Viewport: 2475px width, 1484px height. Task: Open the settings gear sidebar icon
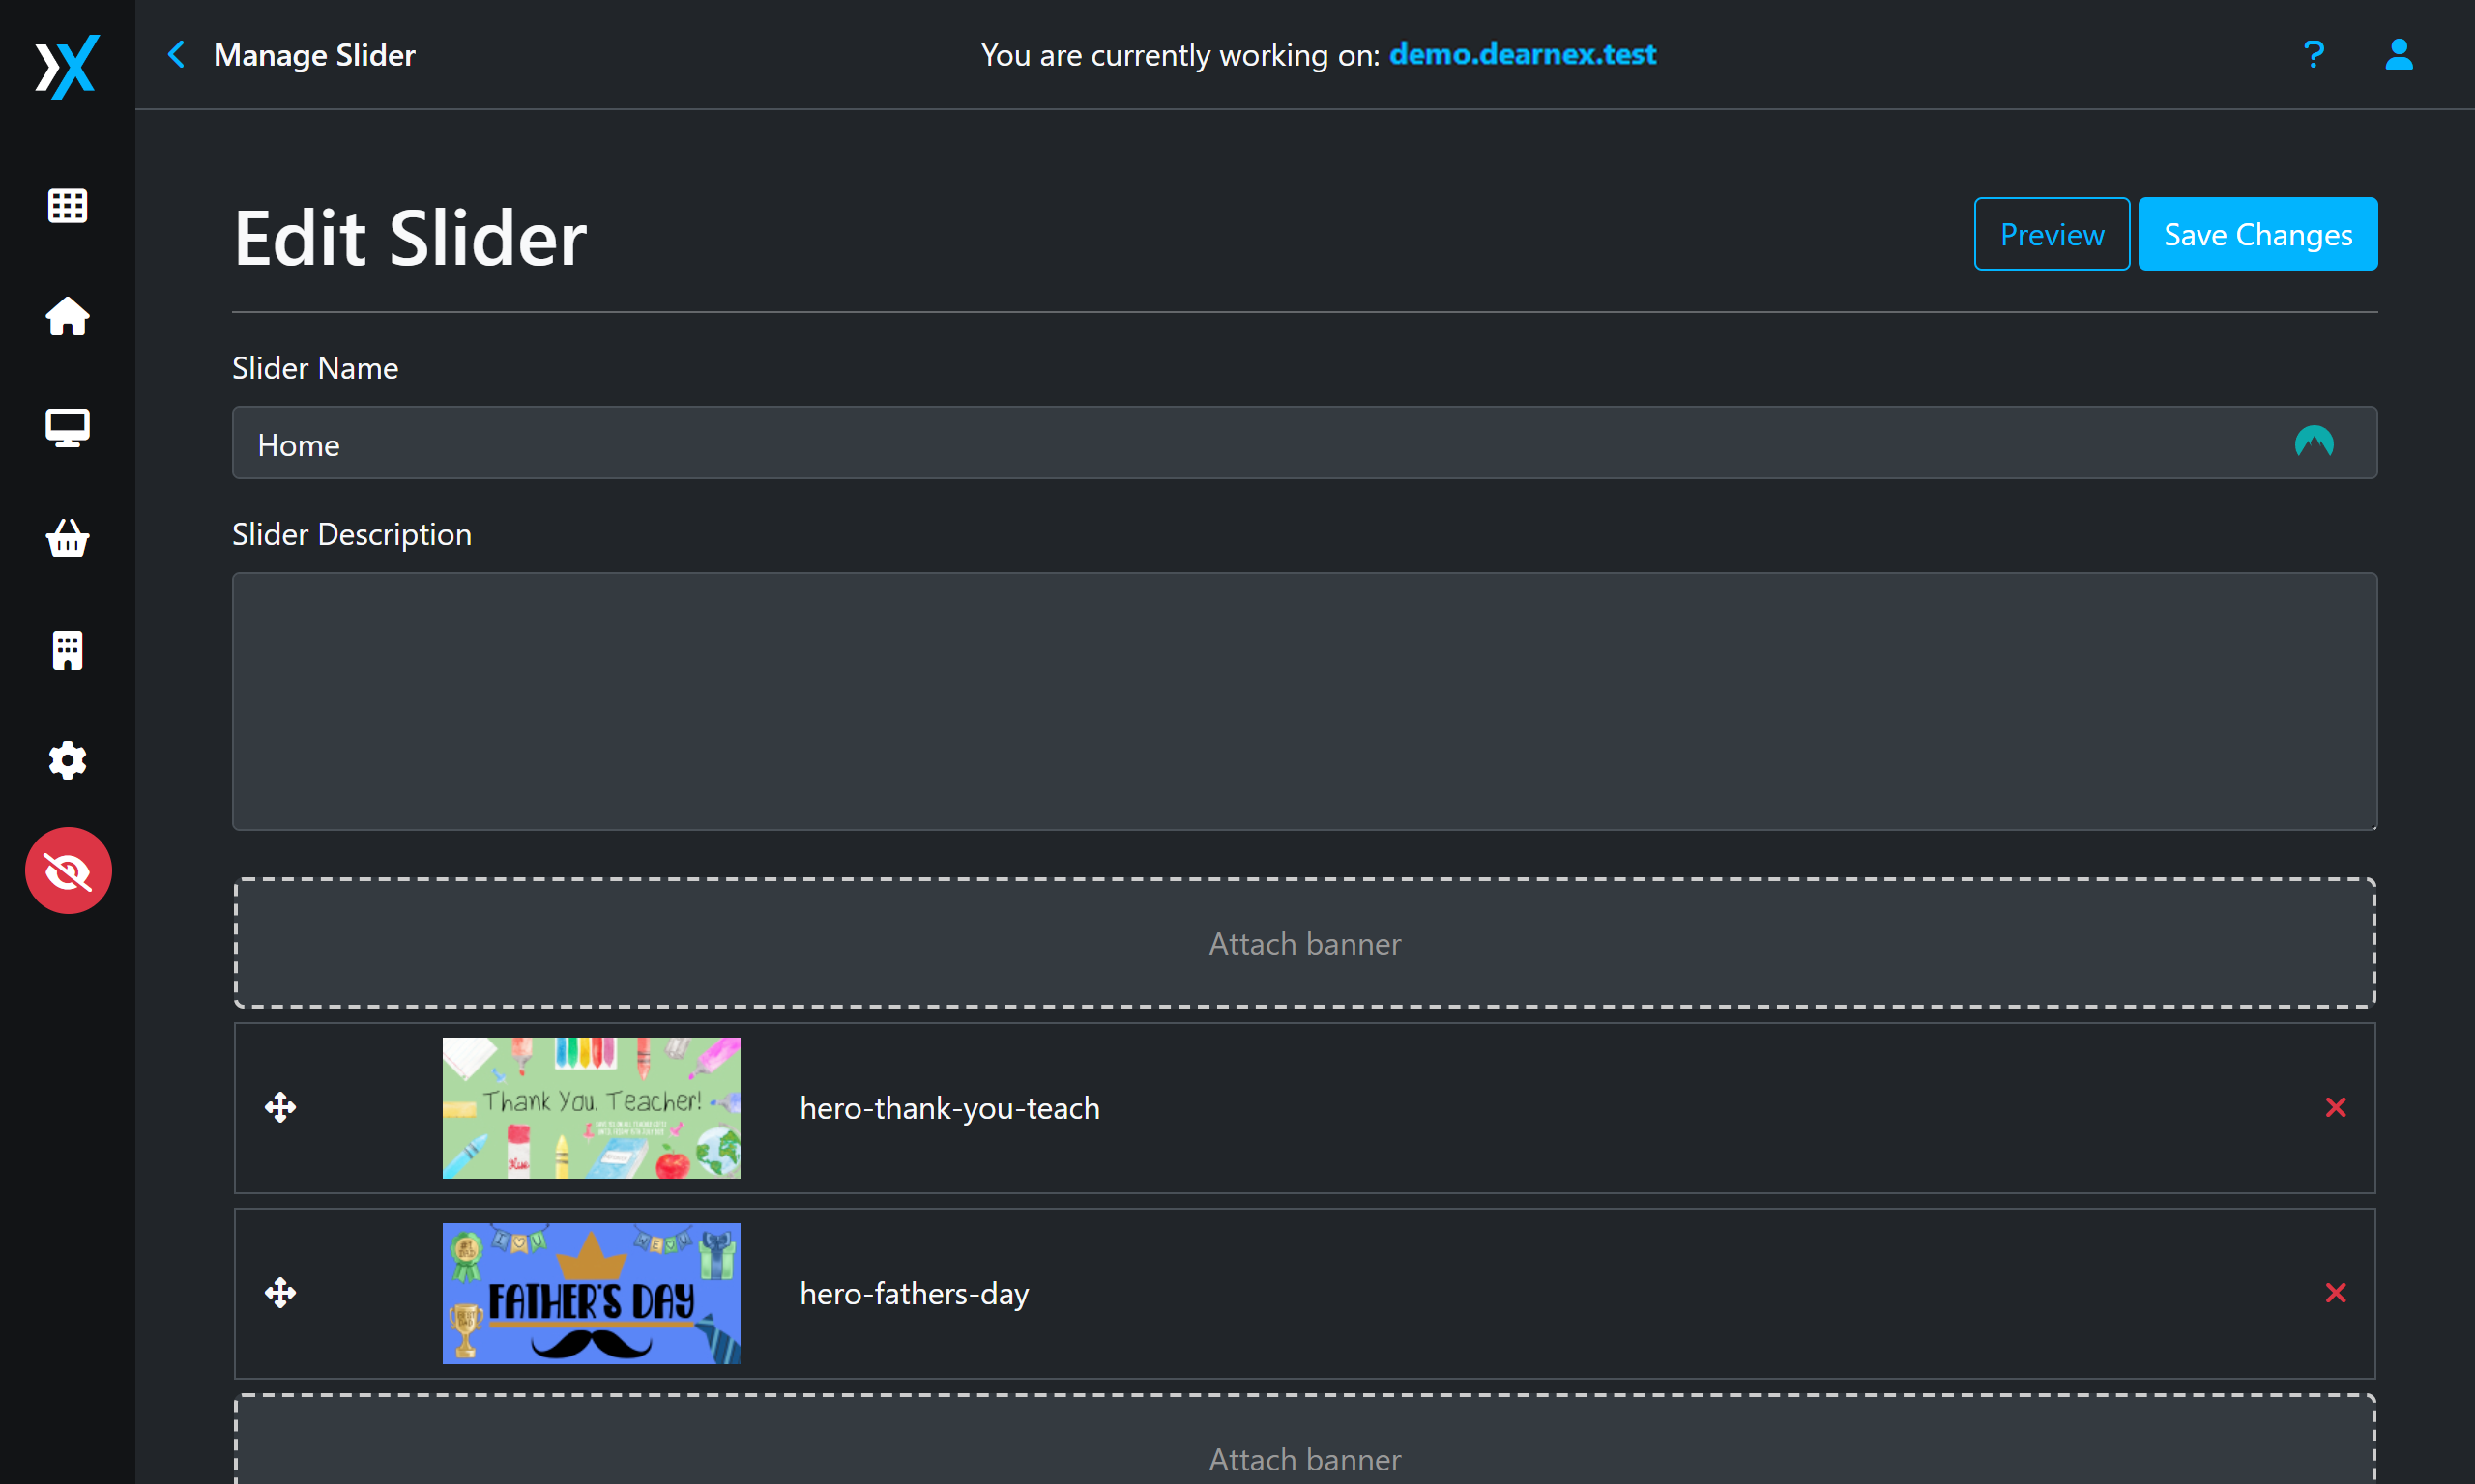[67, 761]
